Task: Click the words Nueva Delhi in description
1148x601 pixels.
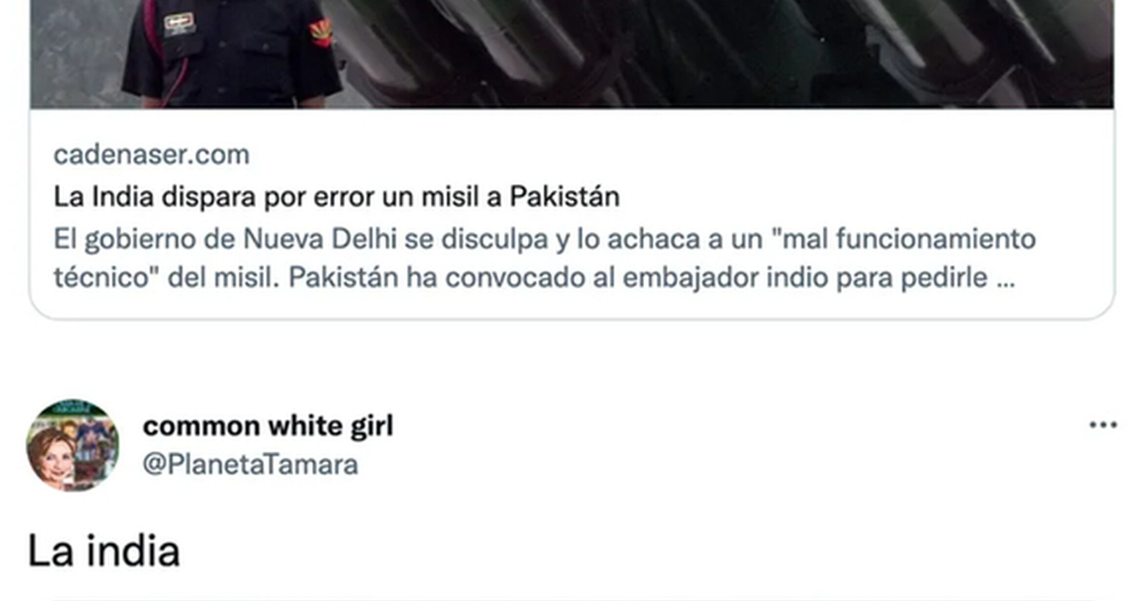Action: click(x=319, y=239)
